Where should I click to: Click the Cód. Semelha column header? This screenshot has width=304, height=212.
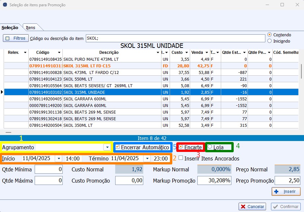pyautogui.click(x=286, y=53)
